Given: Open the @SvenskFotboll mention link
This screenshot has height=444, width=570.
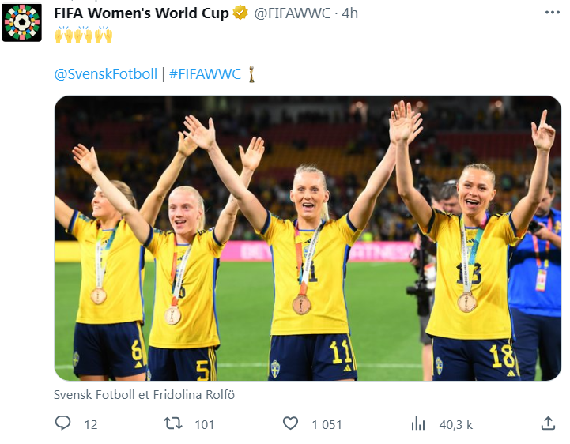Looking at the screenshot, I should (x=105, y=74).
